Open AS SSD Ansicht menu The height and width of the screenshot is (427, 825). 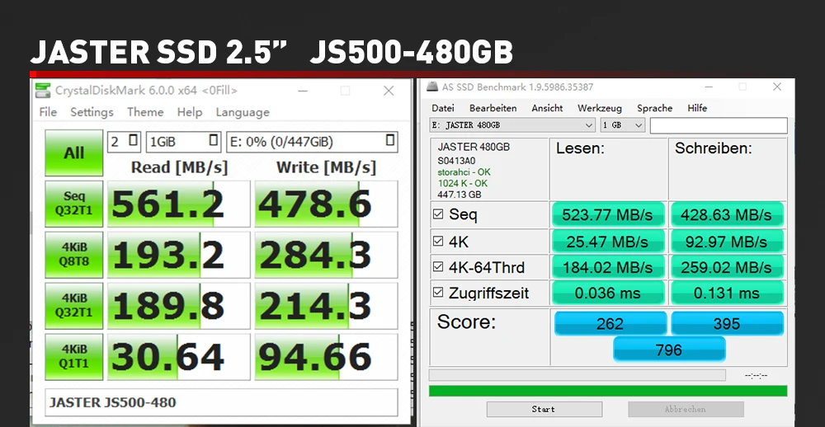point(547,108)
